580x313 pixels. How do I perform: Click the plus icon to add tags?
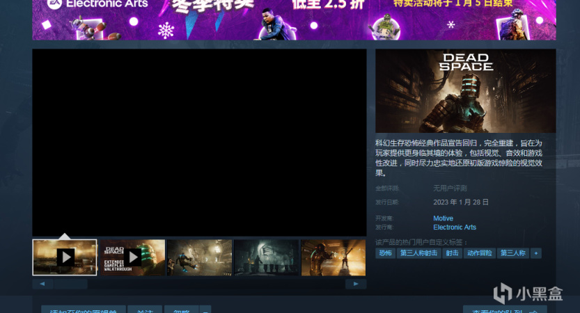pyautogui.click(x=536, y=253)
